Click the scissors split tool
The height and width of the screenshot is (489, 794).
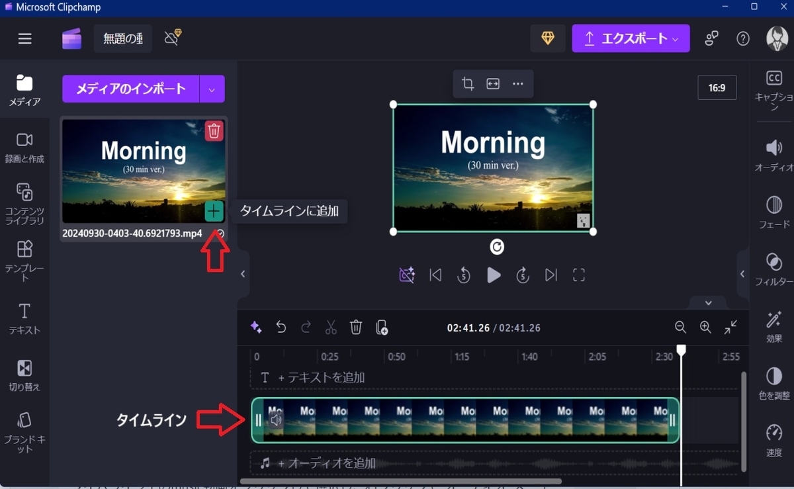[331, 327]
